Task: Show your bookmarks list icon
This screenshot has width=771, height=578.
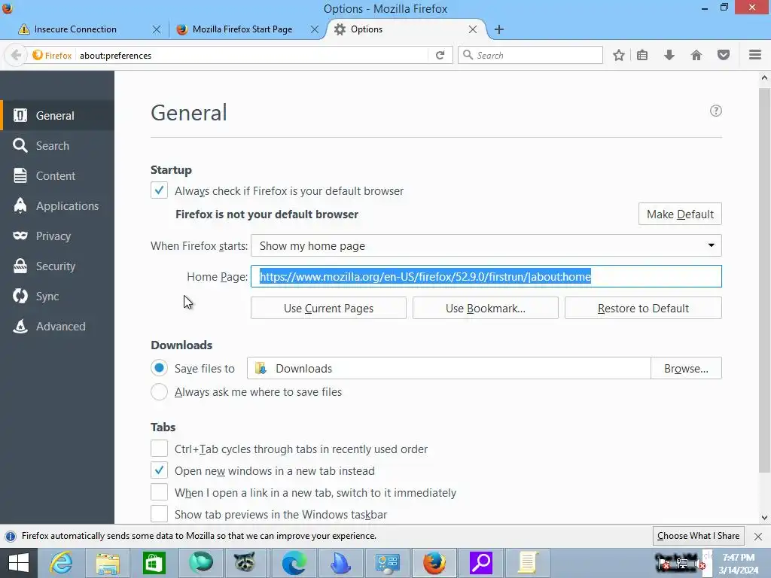Action: tap(642, 55)
